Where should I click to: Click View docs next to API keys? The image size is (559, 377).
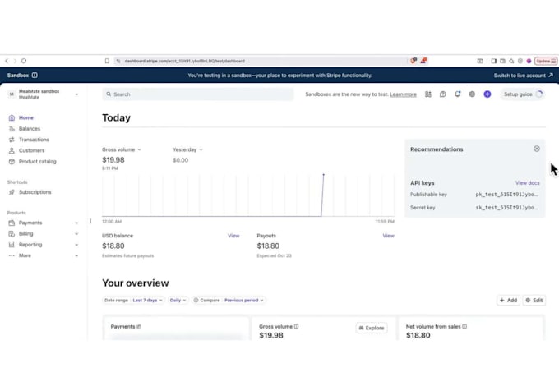[x=527, y=183]
